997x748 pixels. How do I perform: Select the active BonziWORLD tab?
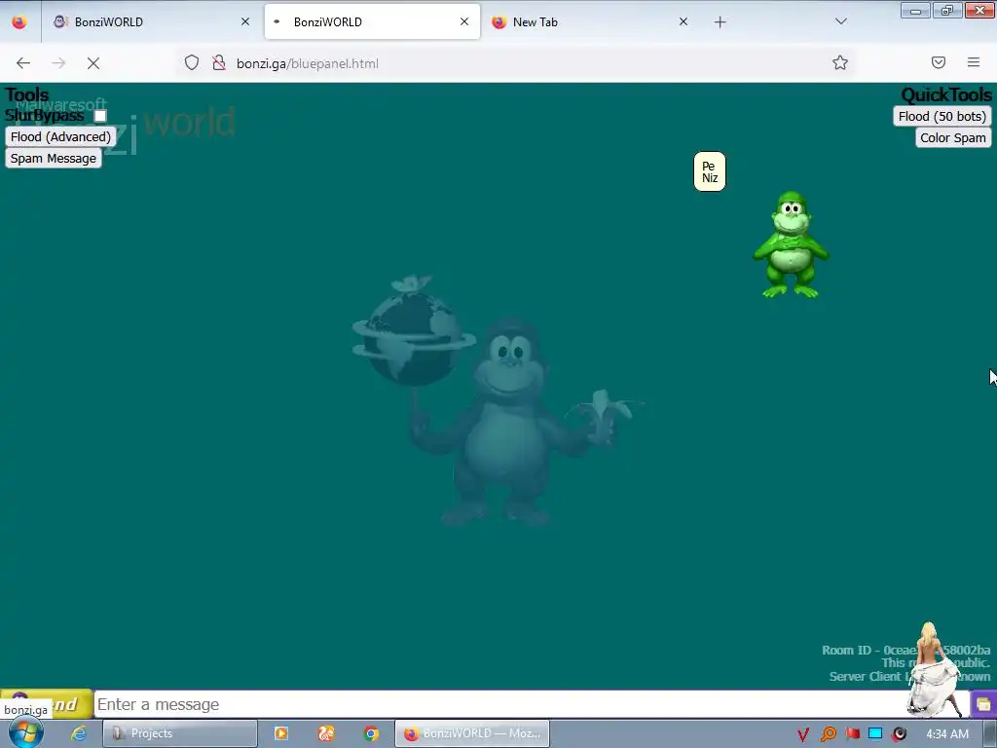tap(372, 21)
